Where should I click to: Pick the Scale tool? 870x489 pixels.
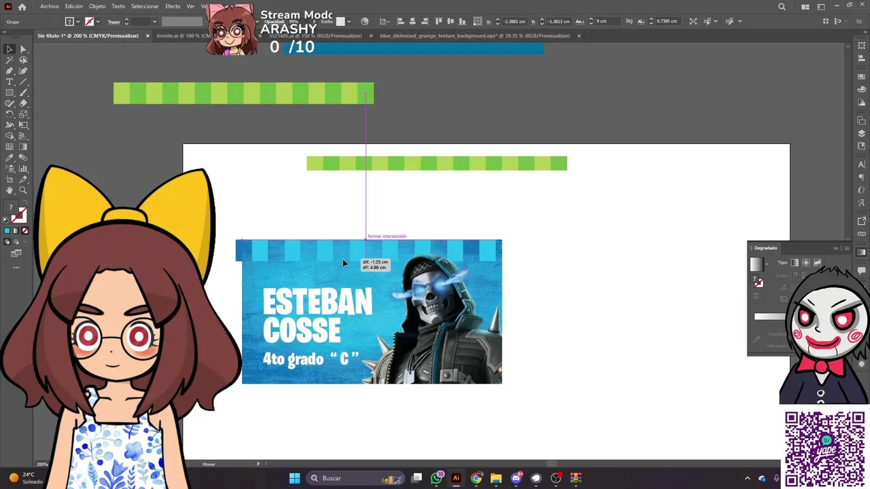coord(23,114)
